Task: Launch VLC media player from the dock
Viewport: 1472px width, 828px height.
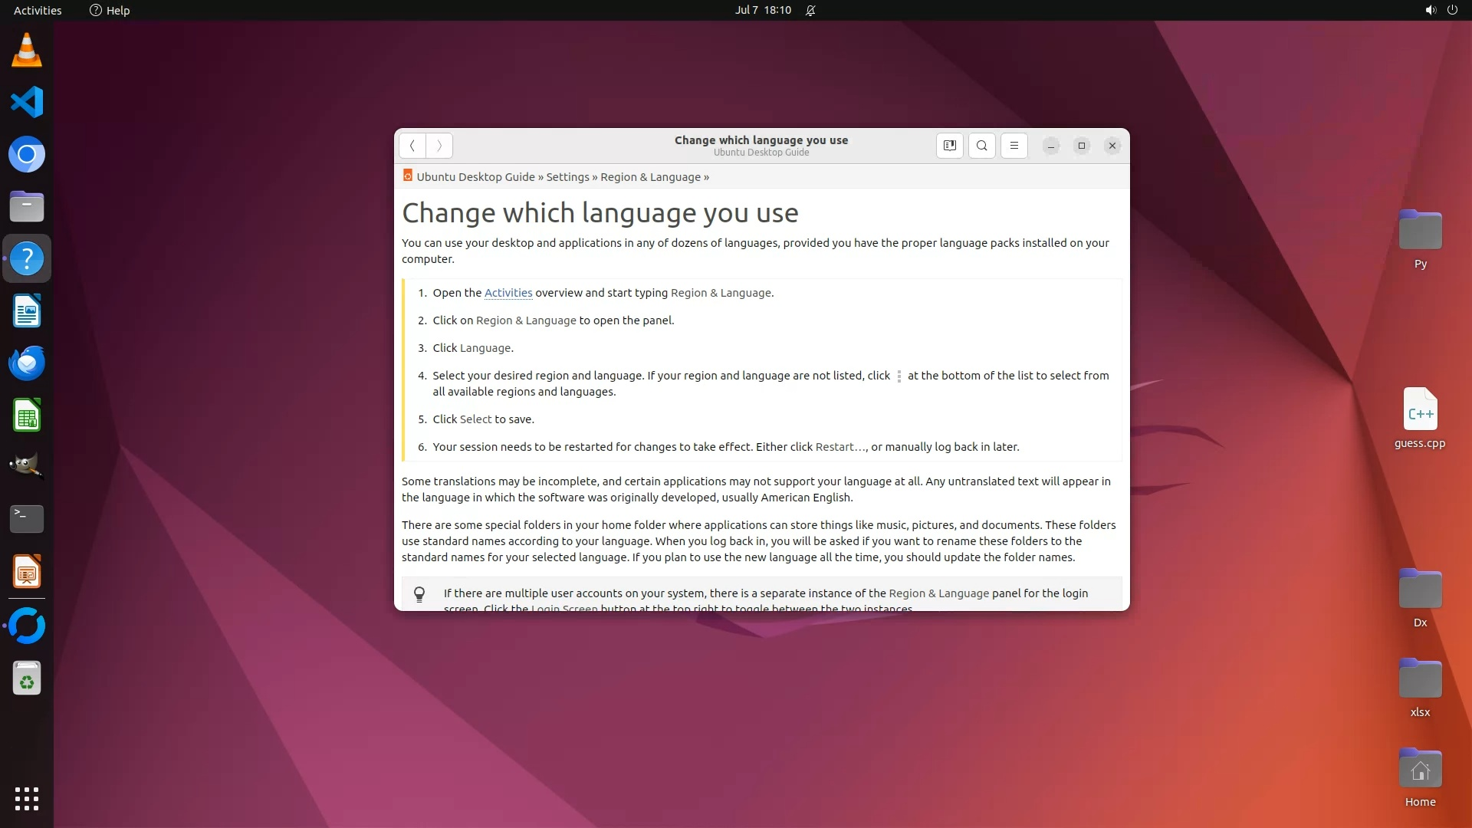Action: tap(27, 51)
